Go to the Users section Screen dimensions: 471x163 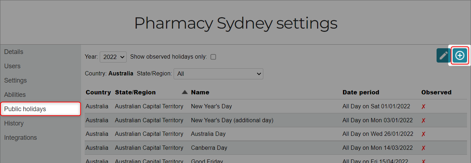point(12,66)
